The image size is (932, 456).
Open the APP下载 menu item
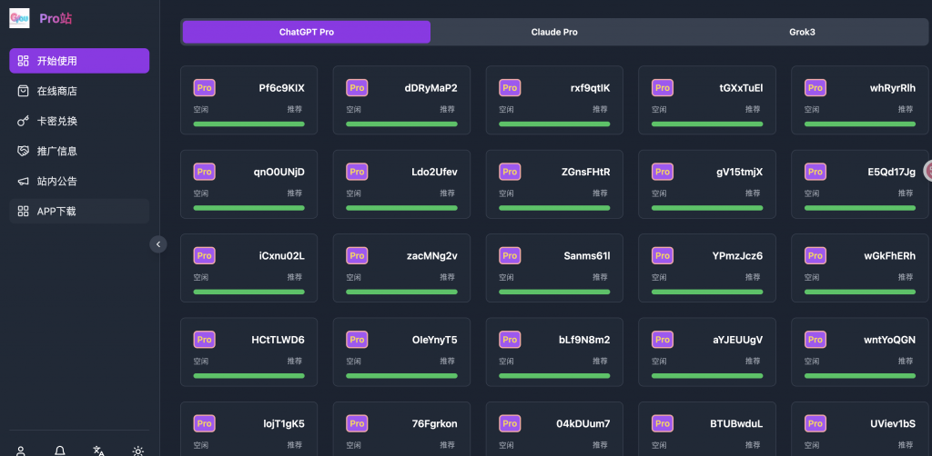(79, 211)
